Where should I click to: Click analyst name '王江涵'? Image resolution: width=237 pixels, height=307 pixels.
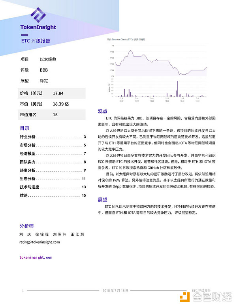tap(77, 234)
